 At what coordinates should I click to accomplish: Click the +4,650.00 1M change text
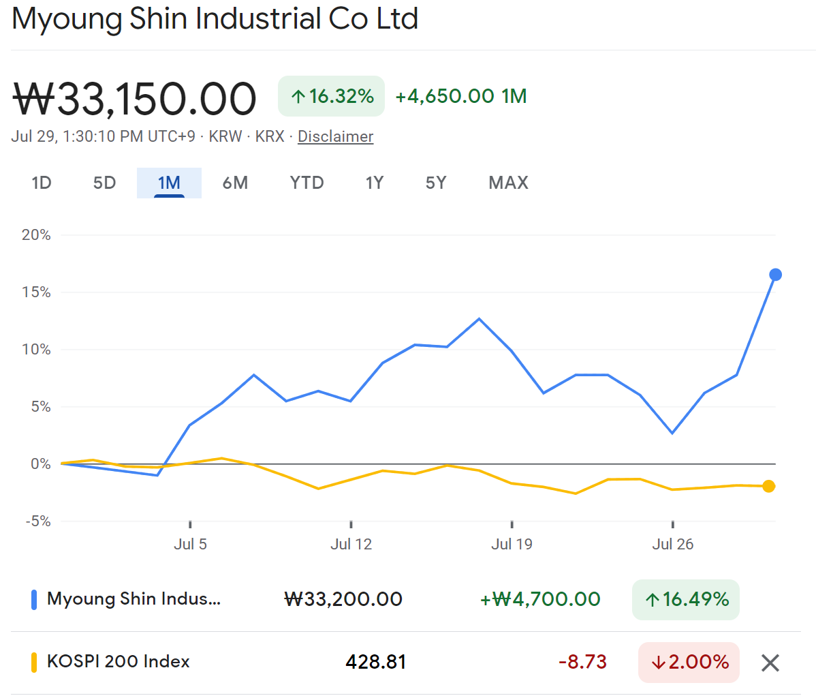point(461,96)
